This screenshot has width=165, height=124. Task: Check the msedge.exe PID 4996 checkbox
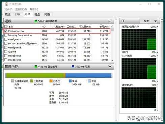6,56
